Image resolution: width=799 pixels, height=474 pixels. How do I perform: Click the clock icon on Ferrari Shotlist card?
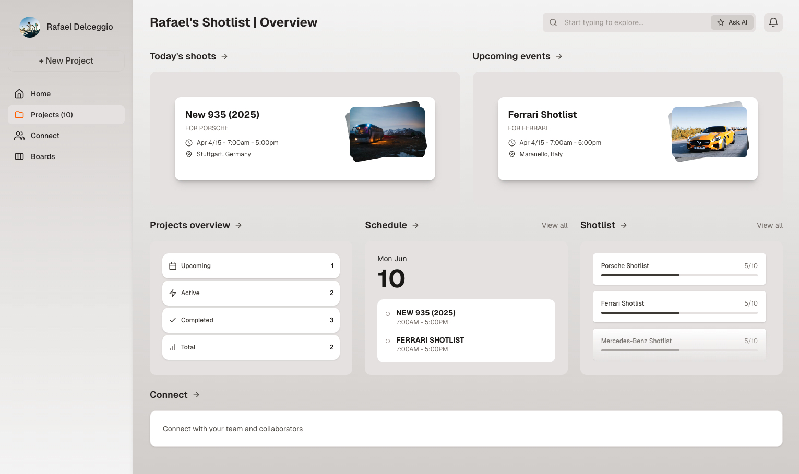(x=512, y=142)
